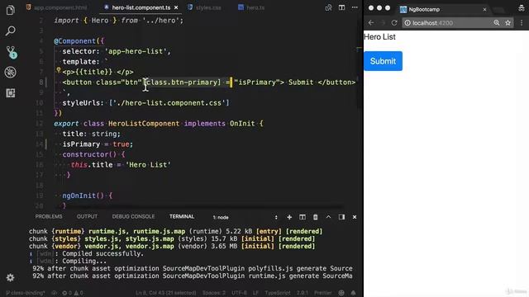Click the open changes icon in editor toolbar
This screenshot has width=529, height=297.
click(x=328, y=7)
